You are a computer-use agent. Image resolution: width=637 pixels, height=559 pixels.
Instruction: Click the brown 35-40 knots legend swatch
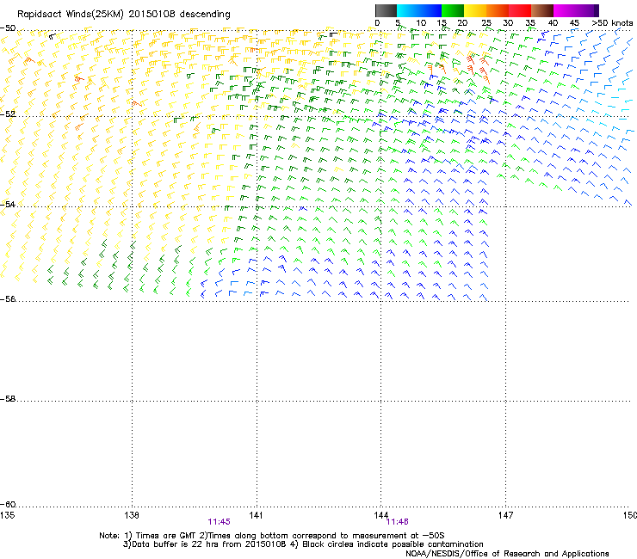[x=542, y=10]
